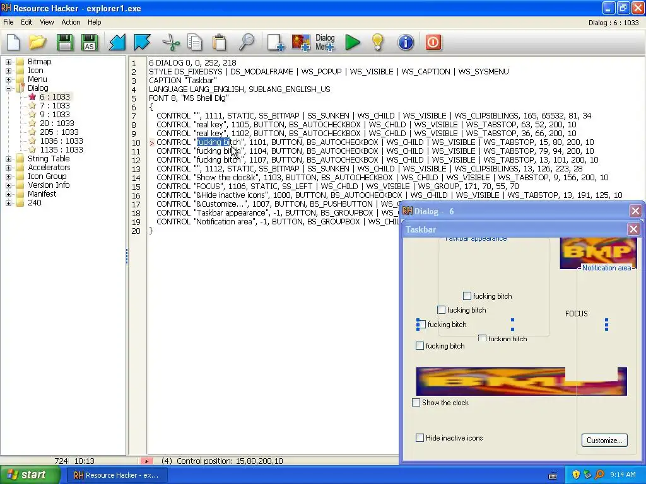Expand the Icon Group node
This screenshot has width=646, height=484.
[8, 176]
